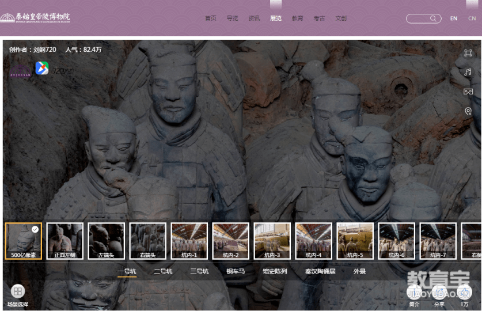Open the 坑内-5 scene thumbnail
Image resolution: width=482 pixels, height=311 pixels.
(355, 241)
